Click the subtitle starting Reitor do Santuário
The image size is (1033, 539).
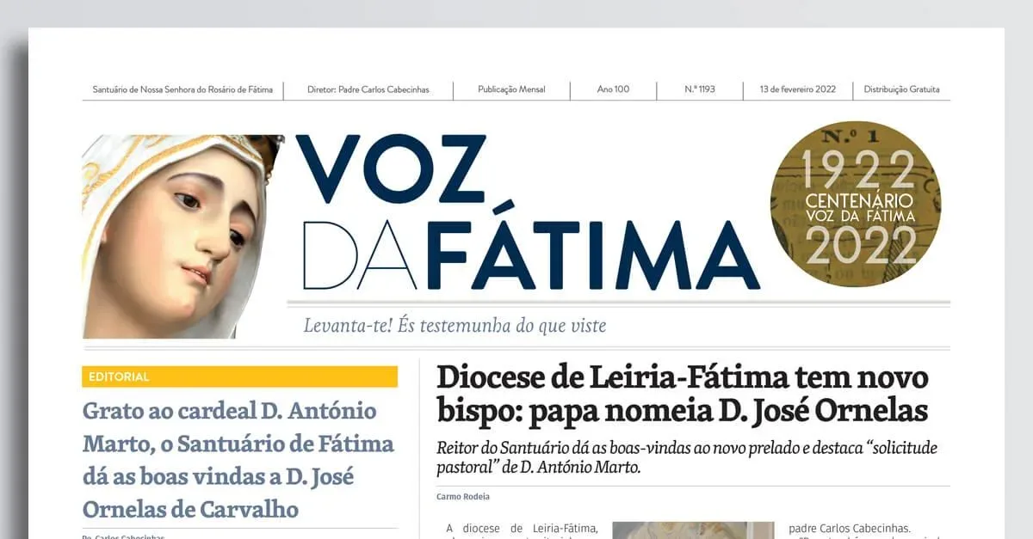point(687,458)
